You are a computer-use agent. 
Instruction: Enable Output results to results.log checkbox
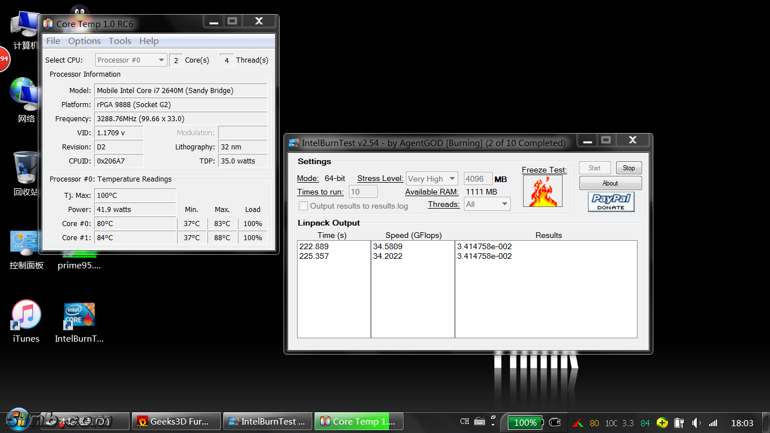[303, 206]
